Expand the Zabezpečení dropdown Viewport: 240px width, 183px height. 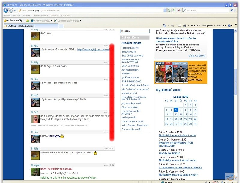(x=208, y=26)
